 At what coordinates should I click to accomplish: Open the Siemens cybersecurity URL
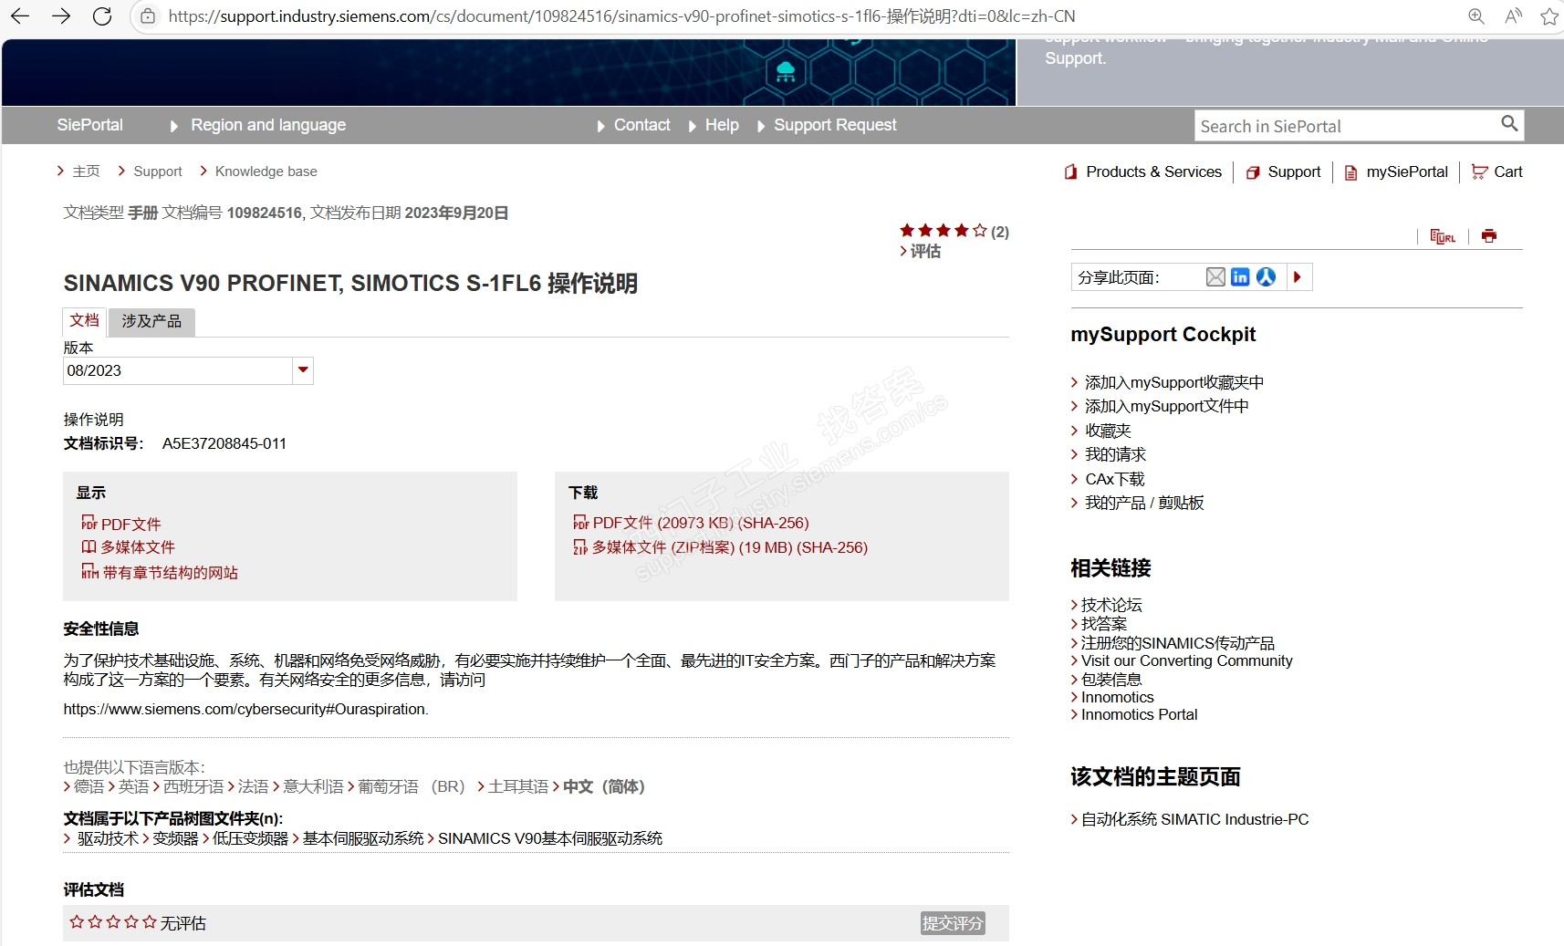(245, 709)
